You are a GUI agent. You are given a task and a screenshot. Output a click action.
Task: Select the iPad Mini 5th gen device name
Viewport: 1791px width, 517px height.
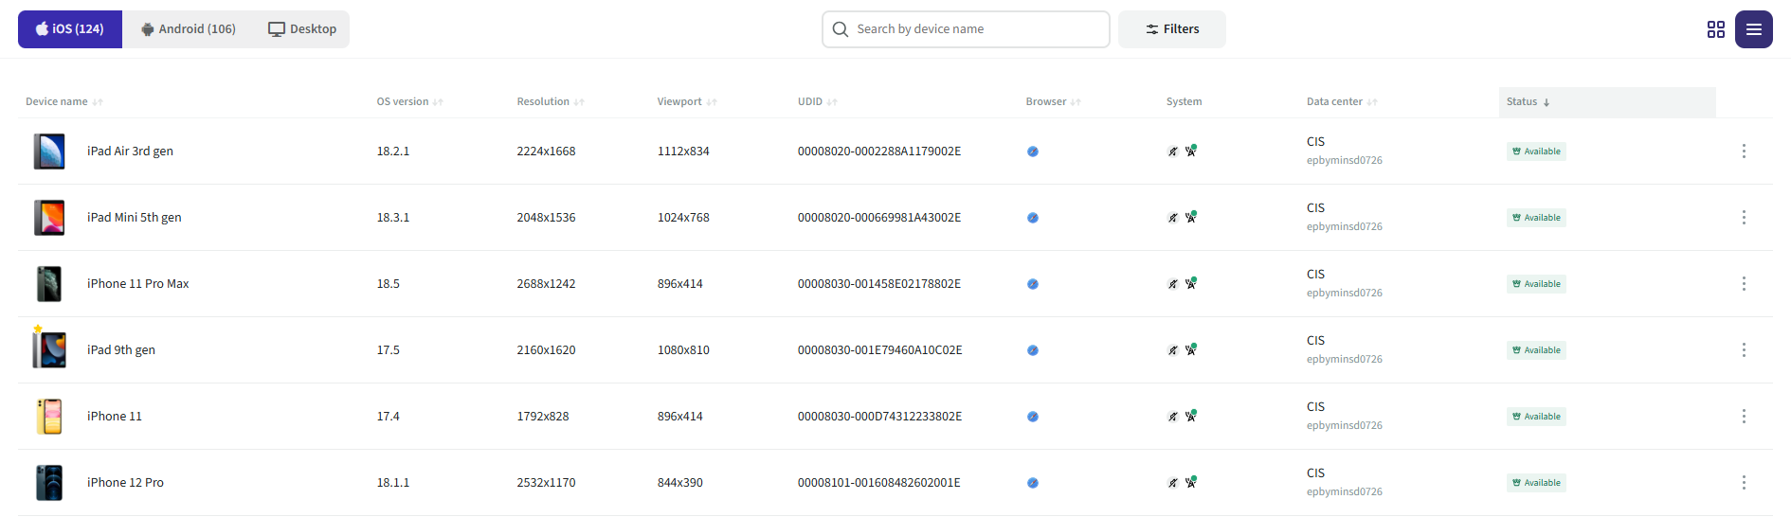click(134, 218)
